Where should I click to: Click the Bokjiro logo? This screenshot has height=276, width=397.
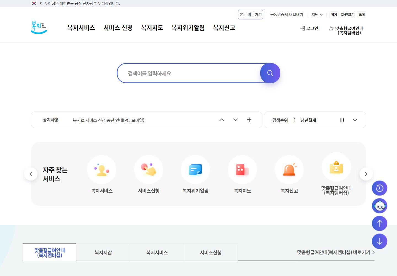[x=39, y=28]
